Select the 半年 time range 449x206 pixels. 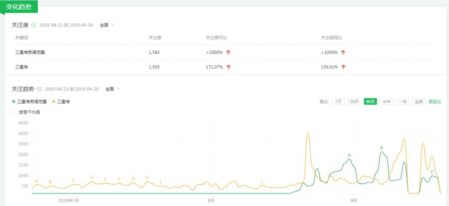click(387, 102)
